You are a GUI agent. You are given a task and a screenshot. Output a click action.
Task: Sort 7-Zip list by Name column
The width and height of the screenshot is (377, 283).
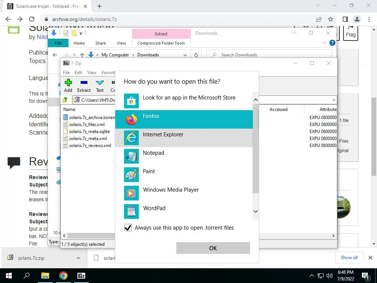pos(69,109)
